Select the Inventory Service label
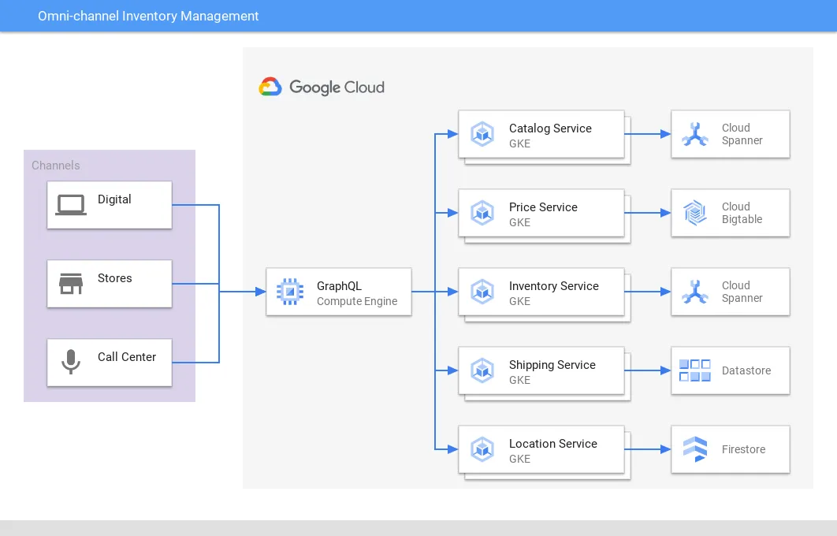Image resolution: width=837 pixels, height=536 pixels. coord(554,286)
